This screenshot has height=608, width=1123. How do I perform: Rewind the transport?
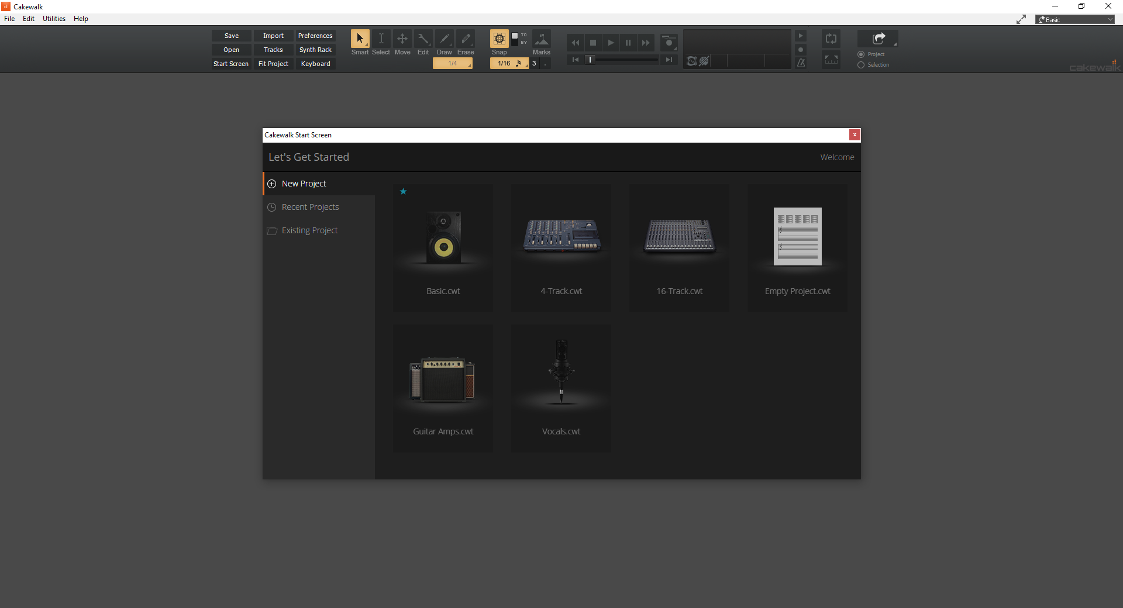[576, 43]
